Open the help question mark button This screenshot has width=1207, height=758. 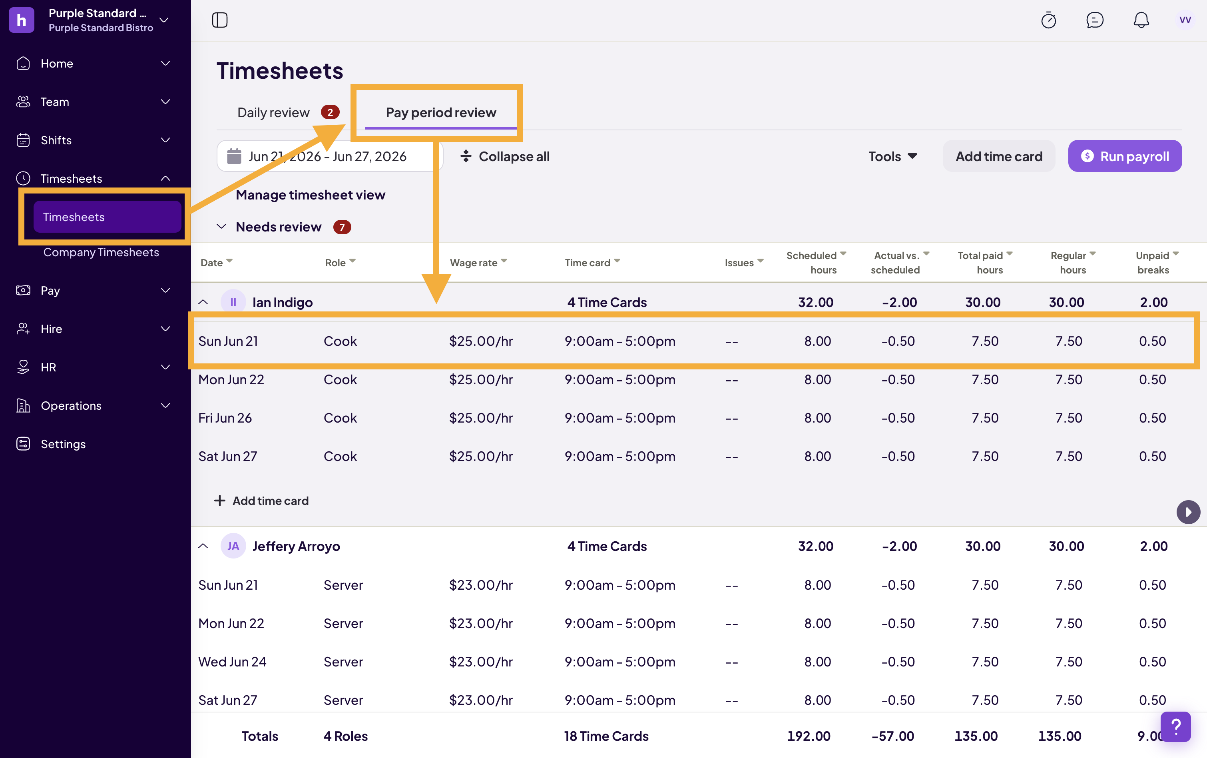point(1175,726)
